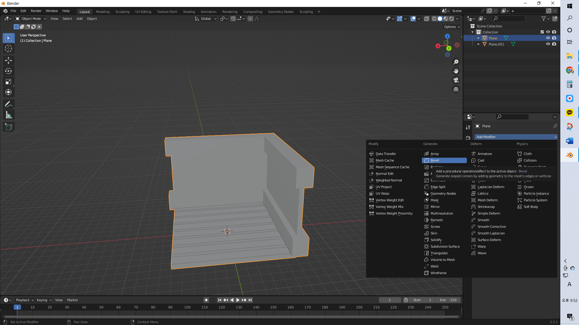This screenshot has width=579, height=325.
Task: Select the Move tool in toolbar
Action: [x=8, y=60]
